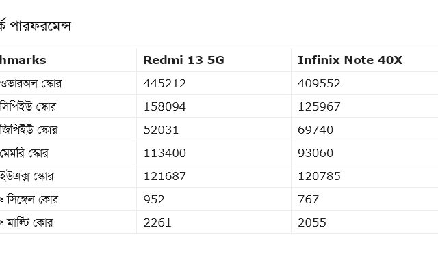Select the Redmi multi core value 2261
The image size is (438, 273).
coord(157,222)
